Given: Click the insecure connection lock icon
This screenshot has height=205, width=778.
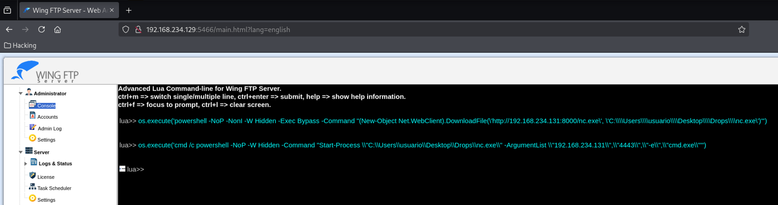Looking at the screenshot, I should [138, 29].
